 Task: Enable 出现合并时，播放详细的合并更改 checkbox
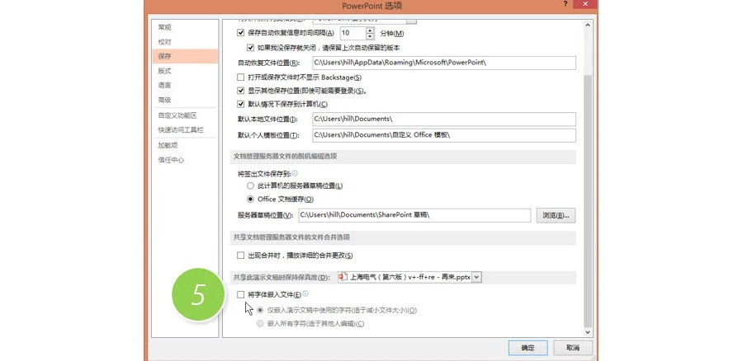pyautogui.click(x=241, y=256)
